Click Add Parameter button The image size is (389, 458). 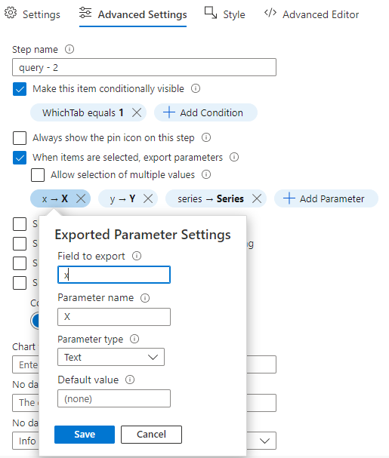326,198
